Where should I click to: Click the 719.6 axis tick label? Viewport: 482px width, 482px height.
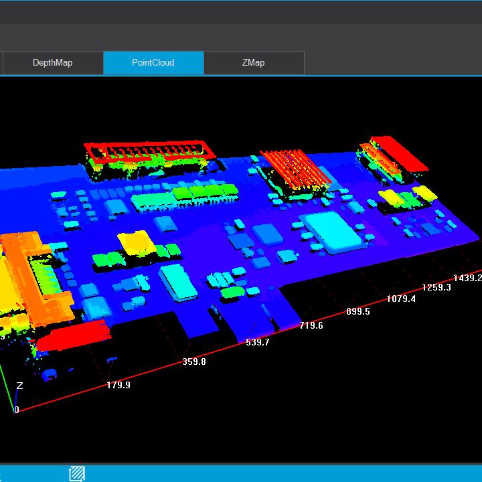(311, 325)
